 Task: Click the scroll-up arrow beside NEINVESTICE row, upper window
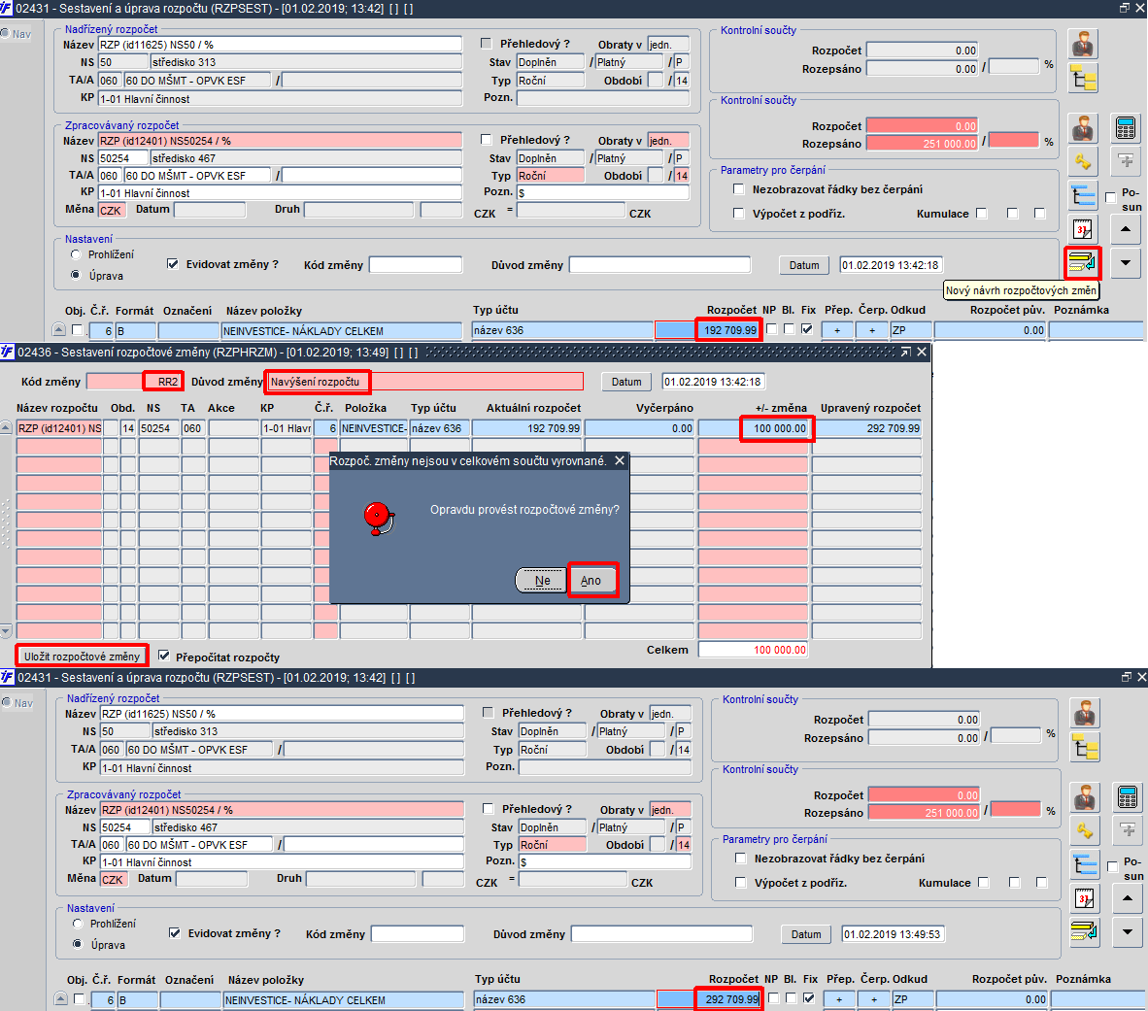click(59, 330)
